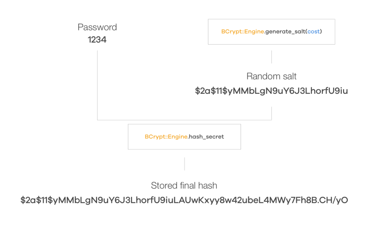Click the "Stored final hash" label
Viewport: 368px width, 234px height.
pos(184,185)
